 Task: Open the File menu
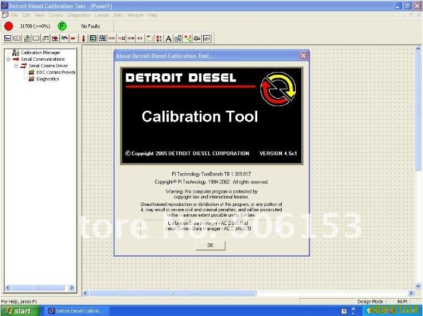point(14,15)
